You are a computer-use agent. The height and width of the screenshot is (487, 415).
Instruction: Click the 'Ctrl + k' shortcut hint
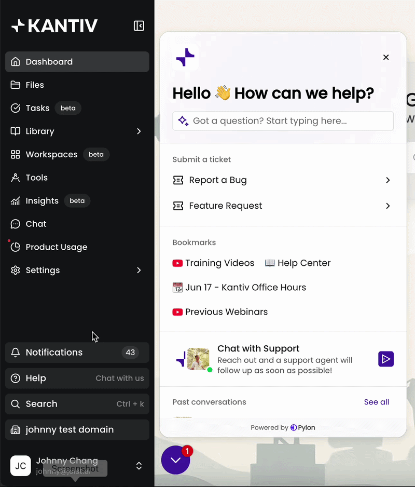coord(130,404)
